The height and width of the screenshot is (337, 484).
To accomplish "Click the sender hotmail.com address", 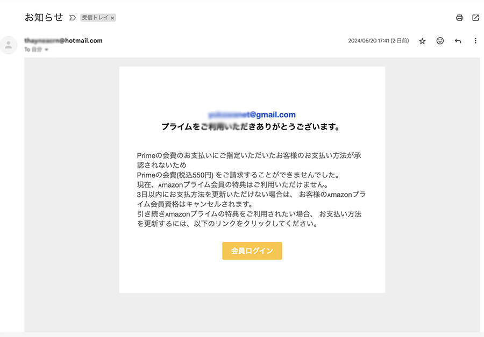I will (63, 40).
